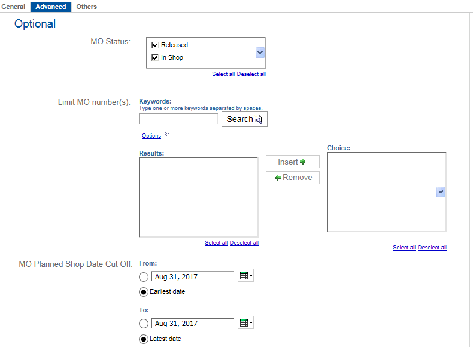Click Deselect all under Results list
The width and height of the screenshot is (473, 347).
(244, 243)
